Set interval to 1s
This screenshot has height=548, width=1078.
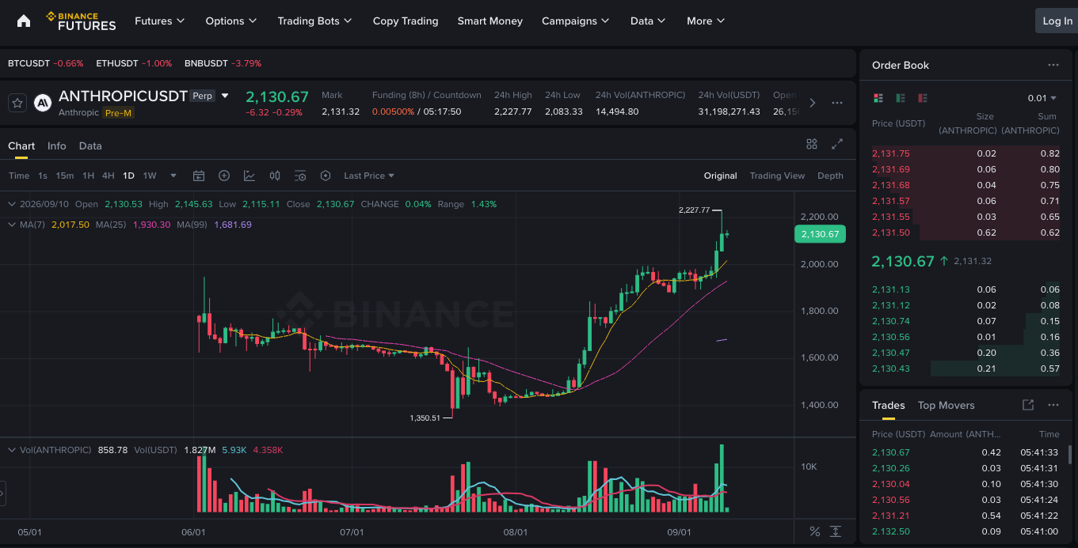43,176
